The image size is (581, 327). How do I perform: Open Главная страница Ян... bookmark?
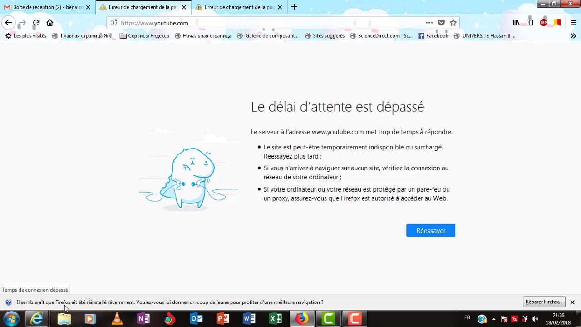[x=83, y=35]
